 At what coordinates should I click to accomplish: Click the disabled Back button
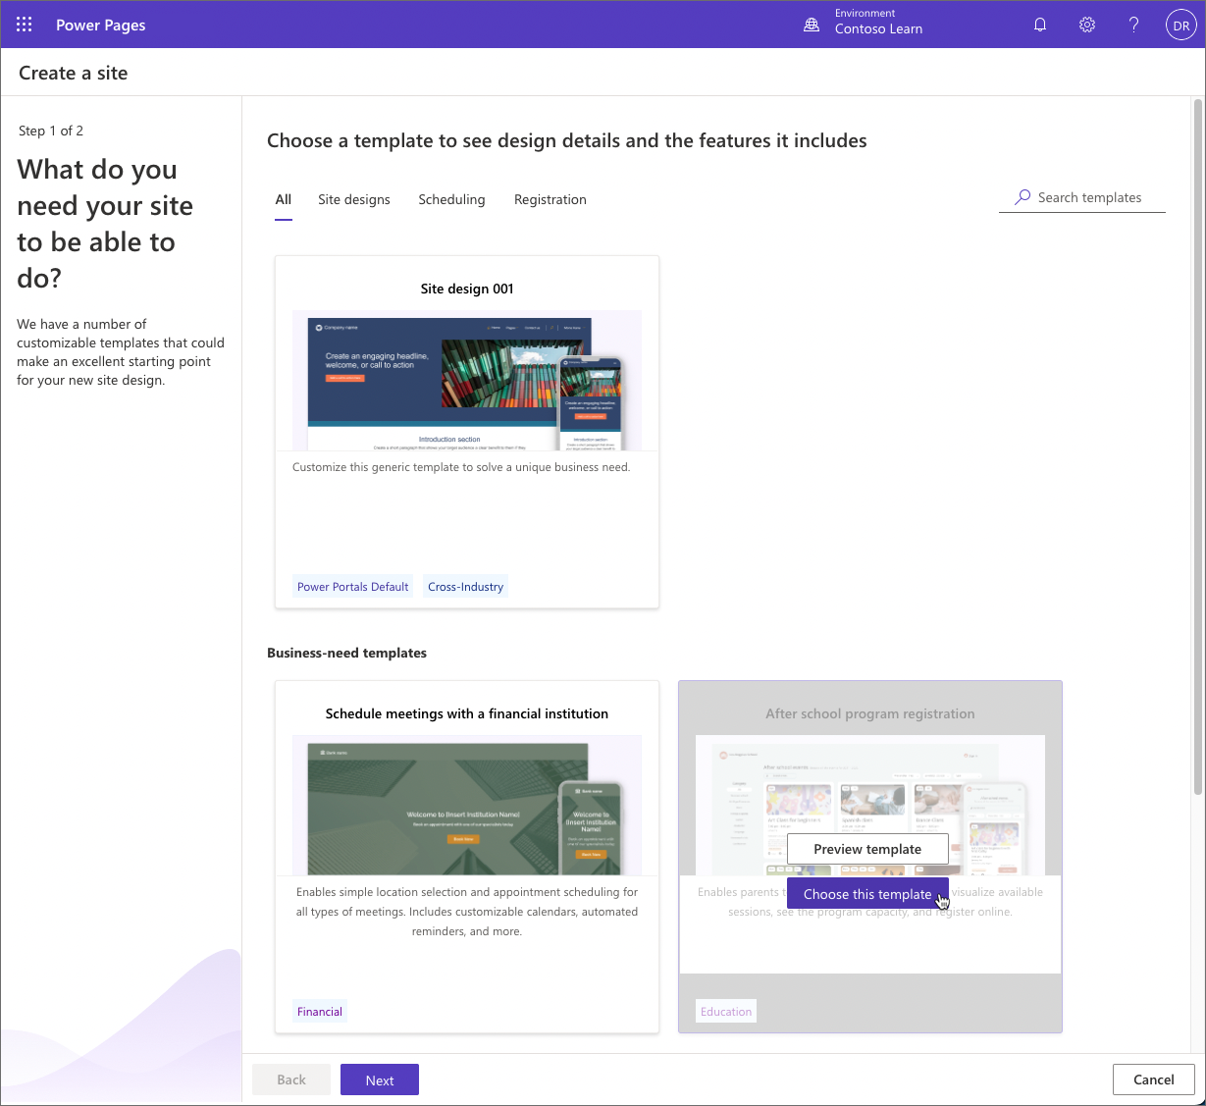point(291,1080)
